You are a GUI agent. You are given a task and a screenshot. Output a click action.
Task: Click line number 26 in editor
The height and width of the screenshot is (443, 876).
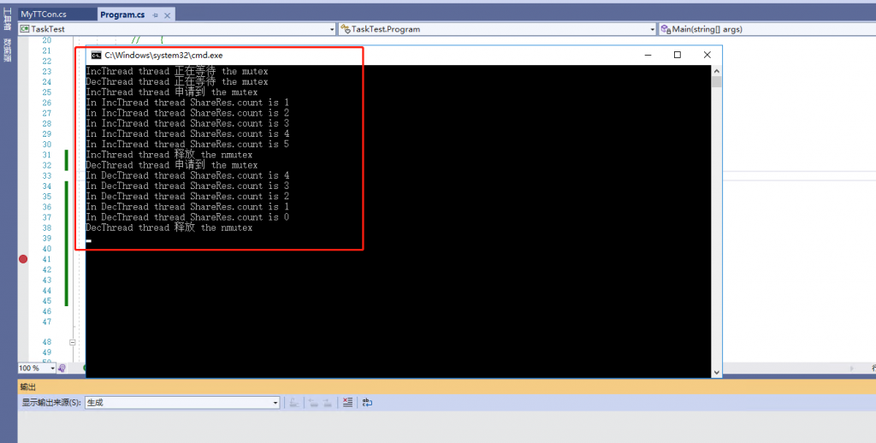pos(46,103)
